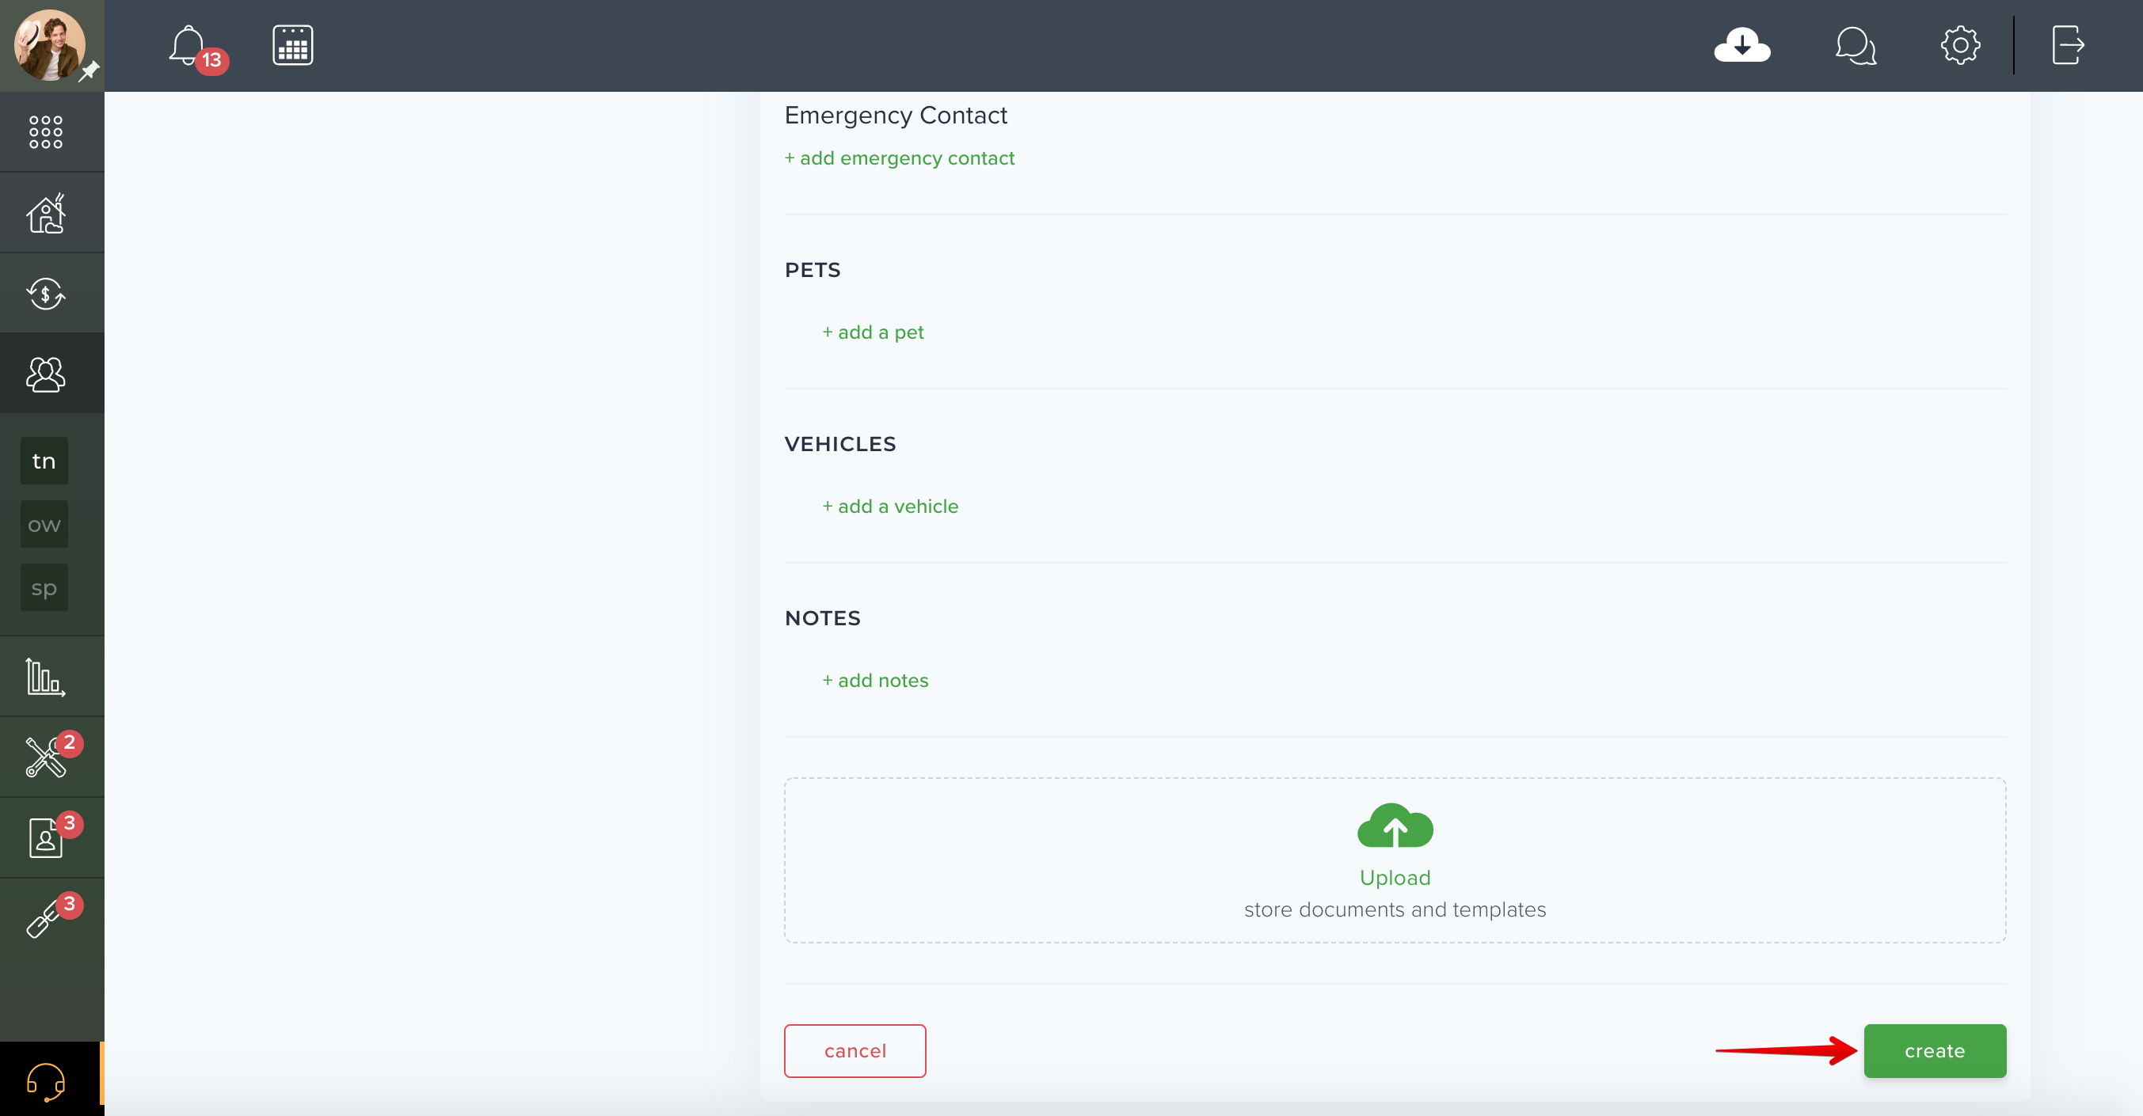The width and height of the screenshot is (2143, 1116).
Task: Open the calendar icon
Action: [293, 45]
